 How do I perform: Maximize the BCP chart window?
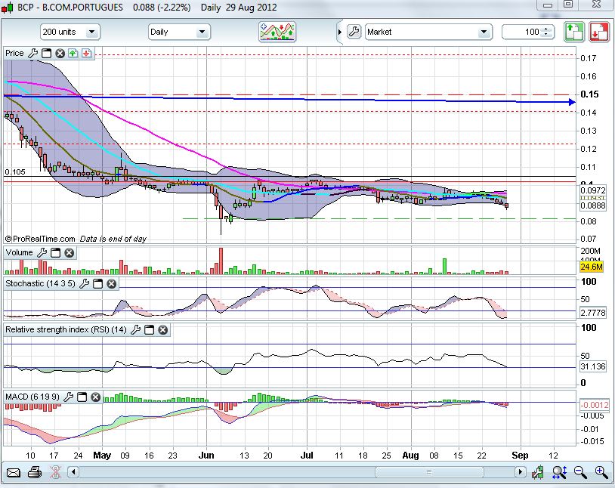coord(568,5)
